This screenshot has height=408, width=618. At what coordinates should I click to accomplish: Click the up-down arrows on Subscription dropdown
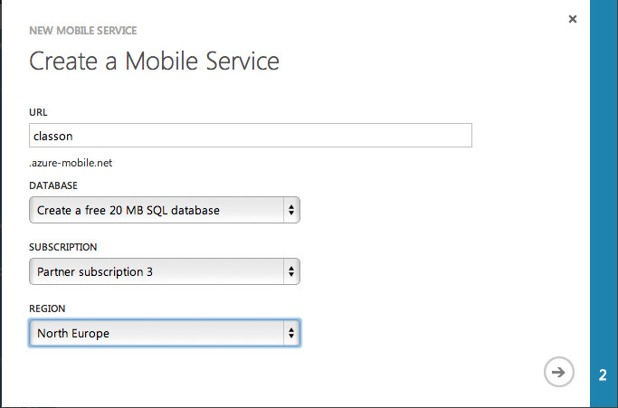(290, 271)
